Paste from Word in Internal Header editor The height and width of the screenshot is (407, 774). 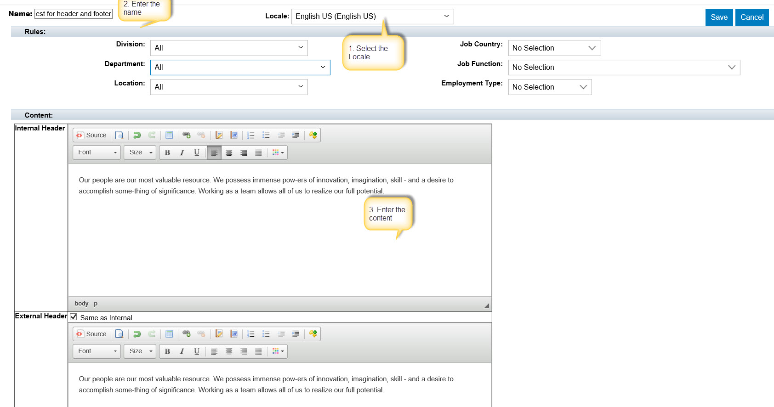pos(234,135)
